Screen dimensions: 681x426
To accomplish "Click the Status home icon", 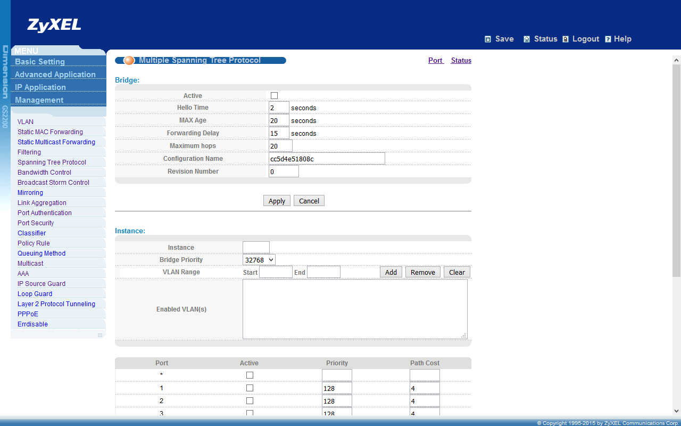I will click(x=527, y=39).
